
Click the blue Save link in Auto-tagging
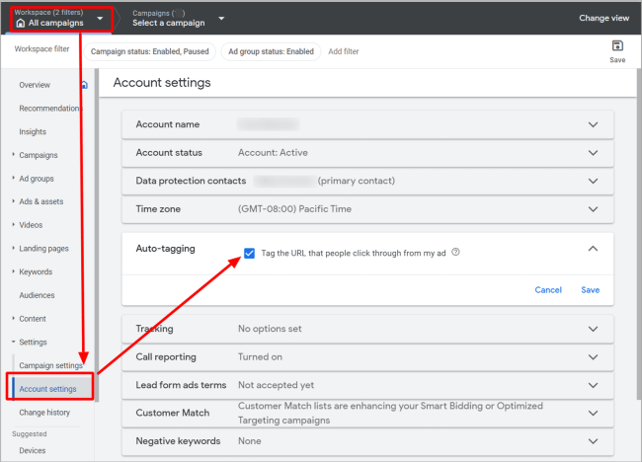click(590, 290)
